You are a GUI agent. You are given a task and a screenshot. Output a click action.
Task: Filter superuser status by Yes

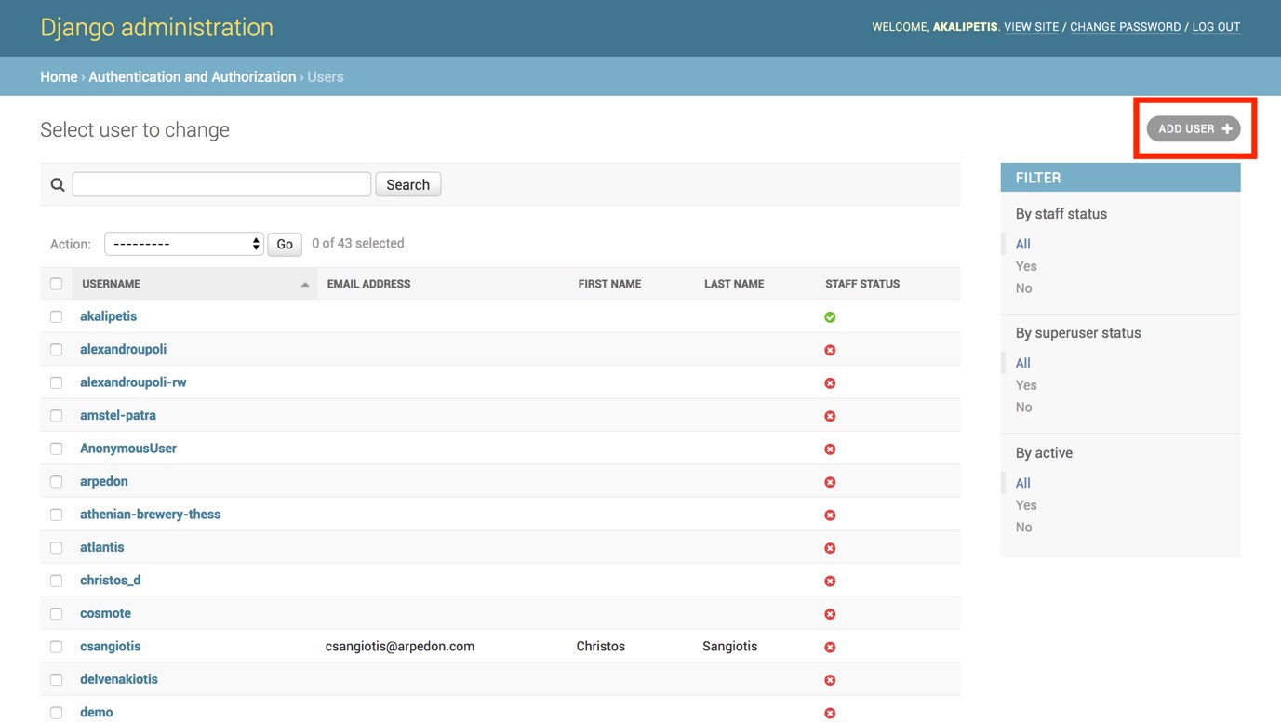1026,385
